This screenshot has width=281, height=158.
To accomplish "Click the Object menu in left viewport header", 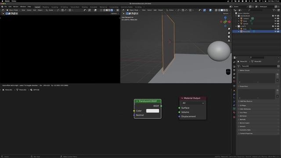I will pyautogui.click(x=40, y=10).
